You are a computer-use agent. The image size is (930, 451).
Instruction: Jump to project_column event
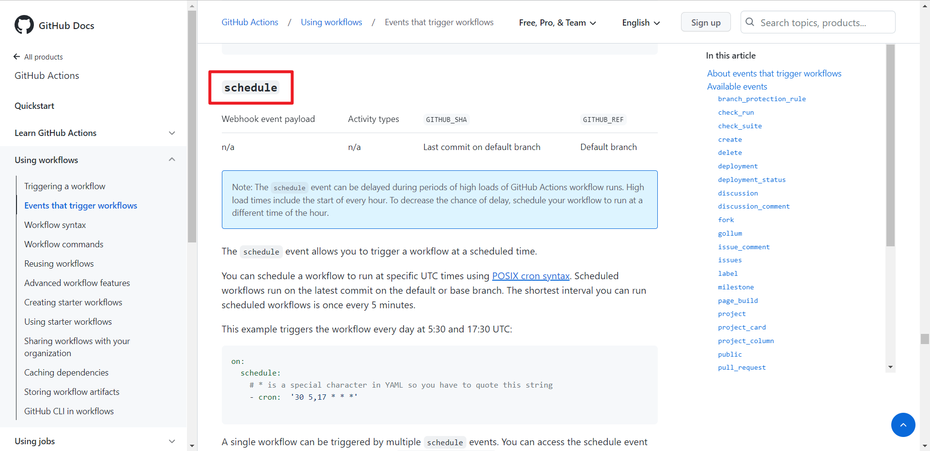tap(746, 341)
